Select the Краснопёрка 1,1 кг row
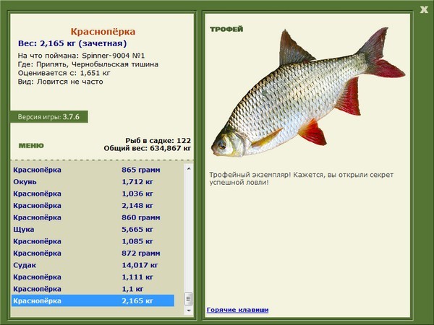The height and width of the screenshot is (325, 434). 93,288
